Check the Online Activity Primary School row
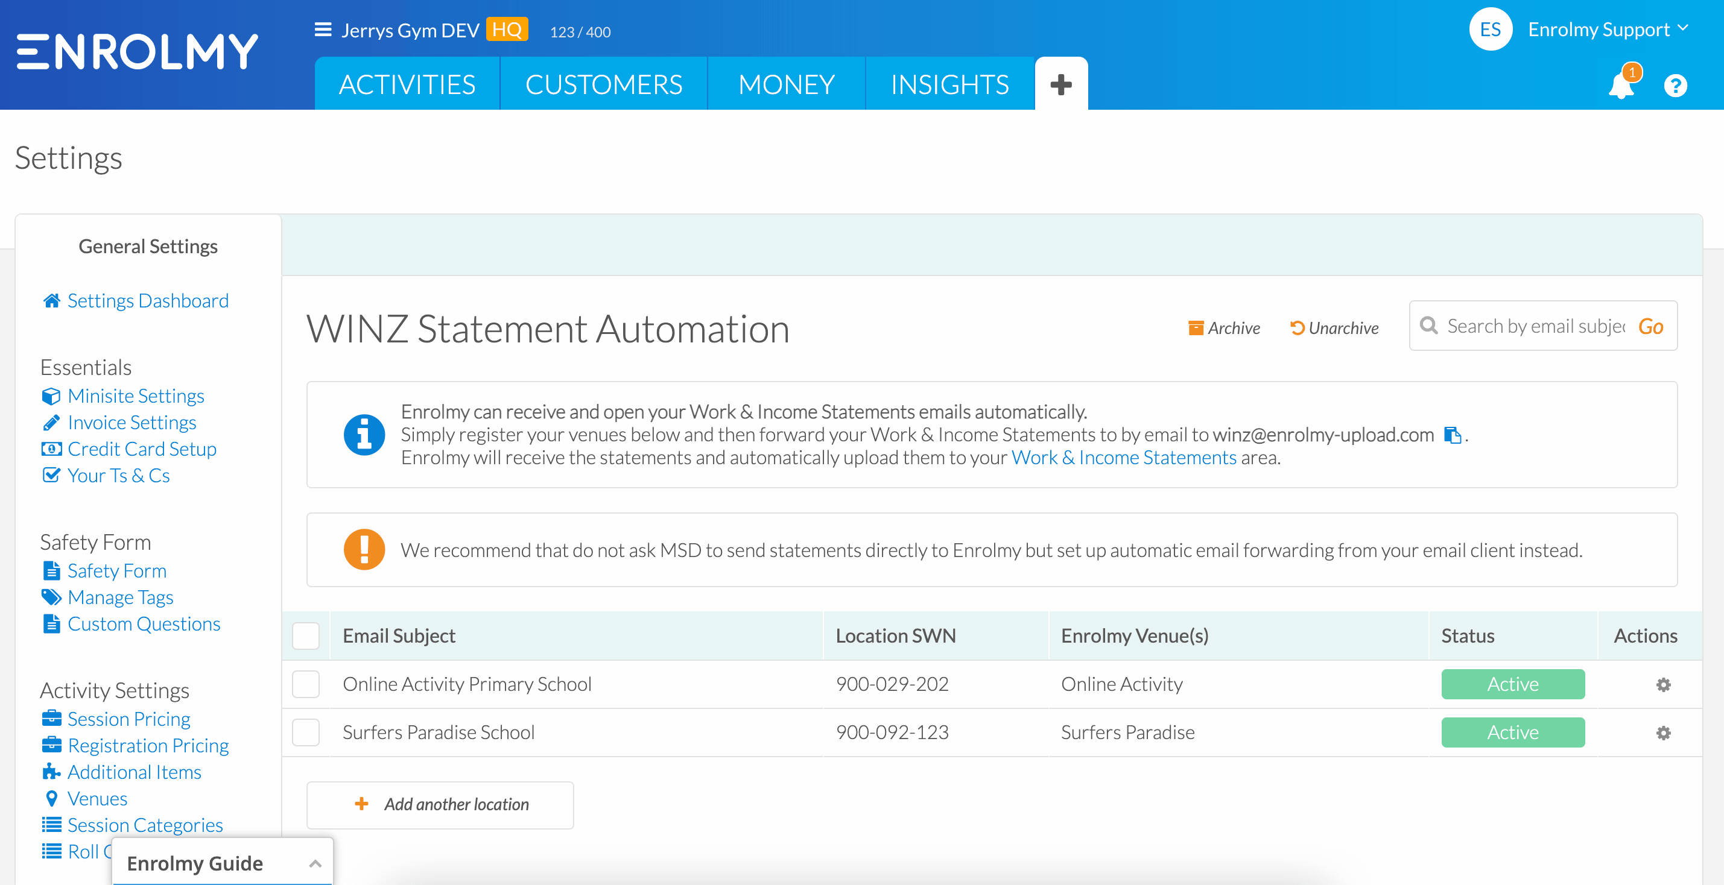1724x885 pixels. [306, 684]
